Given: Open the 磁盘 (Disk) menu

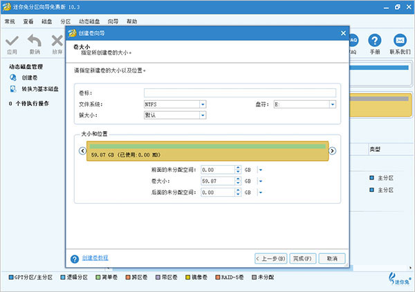Looking at the screenshot, I should [47, 21].
